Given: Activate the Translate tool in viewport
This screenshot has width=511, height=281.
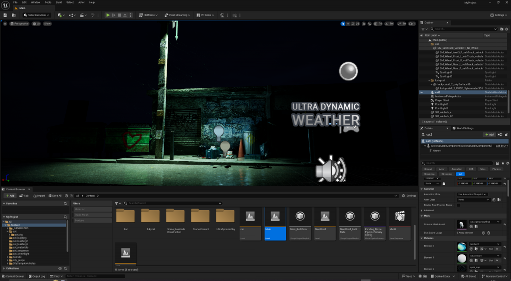Looking at the screenshot, I should click(x=348, y=24).
